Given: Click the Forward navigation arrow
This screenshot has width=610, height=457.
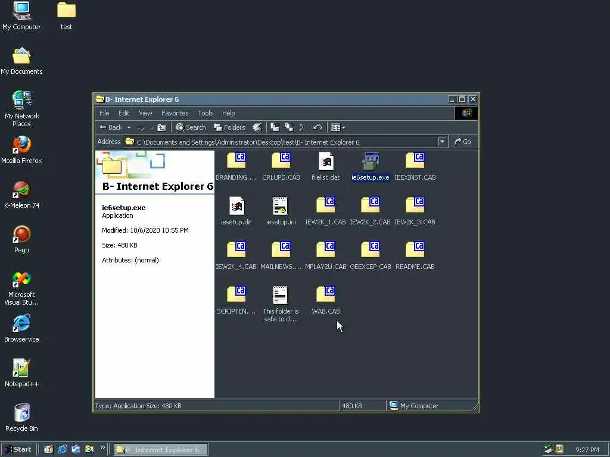Looking at the screenshot, I should click(141, 128).
